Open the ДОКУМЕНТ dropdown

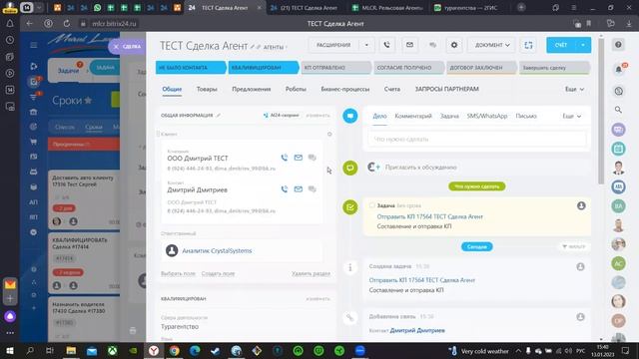click(x=492, y=45)
